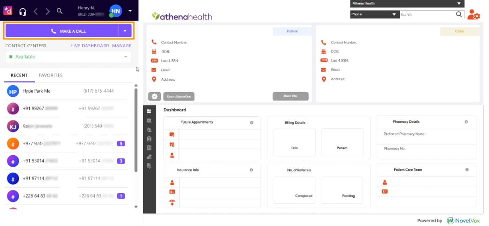Click the Dashboard heading

175,110
